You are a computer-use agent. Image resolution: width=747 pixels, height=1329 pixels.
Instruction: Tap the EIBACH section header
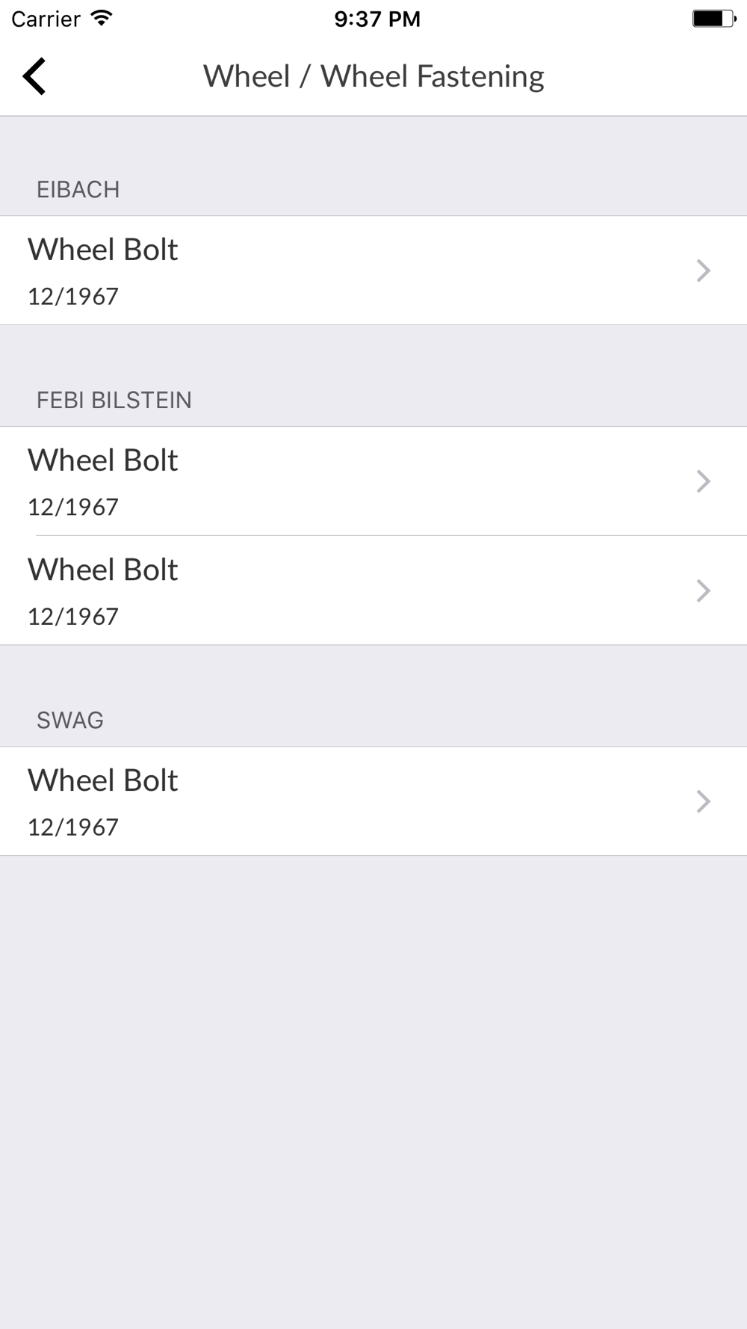coord(78,190)
